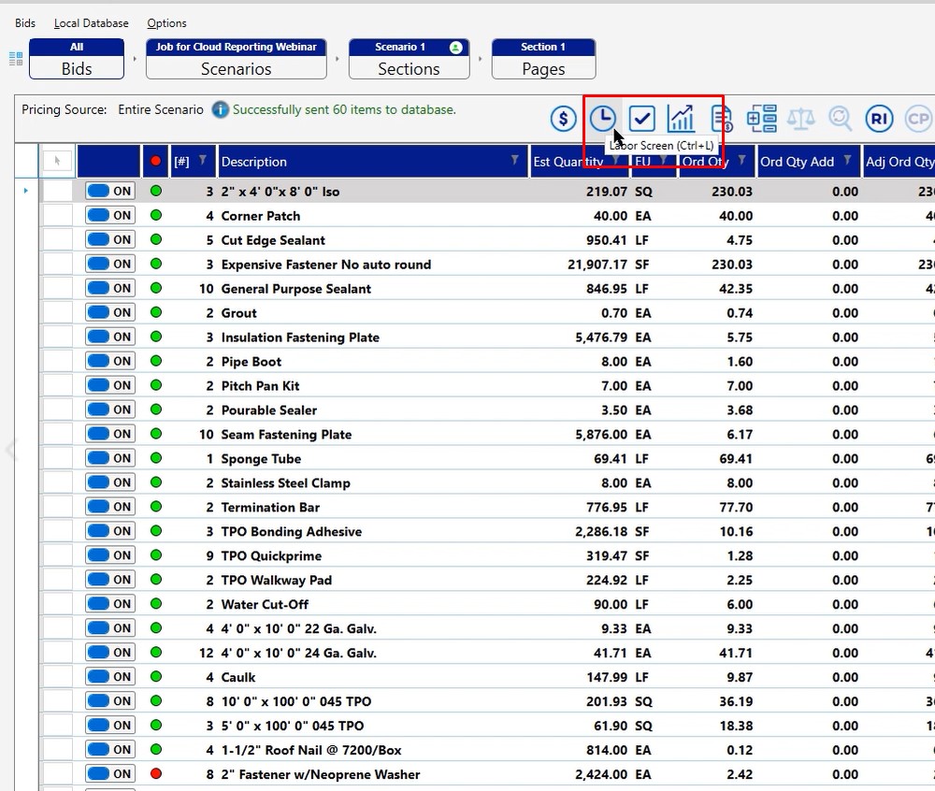This screenshot has height=791, width=935.
Task: Open the rising bar chart icon
Action: click(682, 119)
